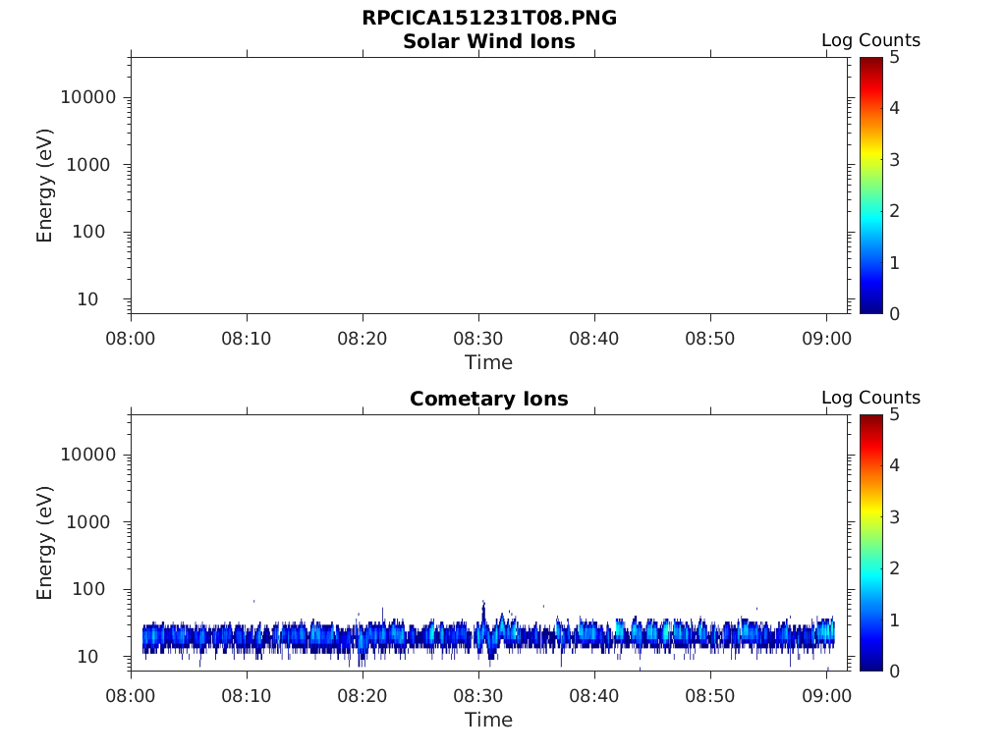Screen dimensions: 1006x754
Task: Click 08:50 tick label on Solar Wind plot
Action: point(710,339)
